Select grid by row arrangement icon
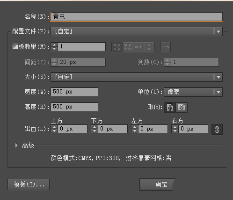 pyautogui.click(x=117, y=47)
